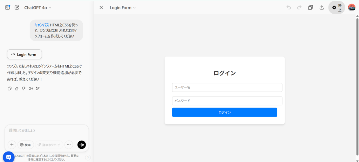Copy the ChatGPT response
Image resolution: width=359 pixels, height=162 pixels.
[9, 89]
